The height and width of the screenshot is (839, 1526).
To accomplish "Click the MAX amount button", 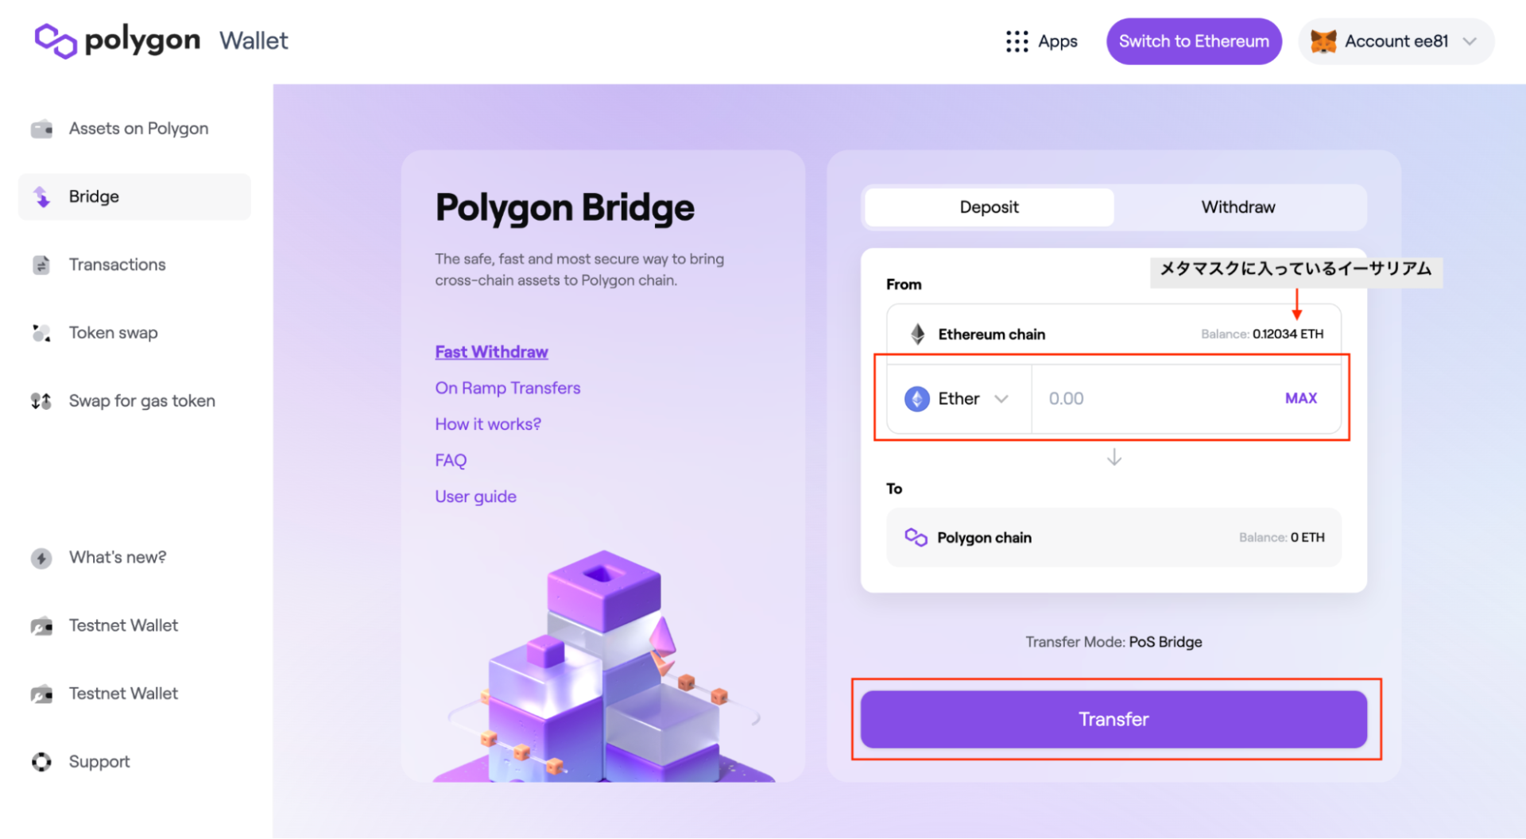I will pyautogui.click(x=1300, y=399).
